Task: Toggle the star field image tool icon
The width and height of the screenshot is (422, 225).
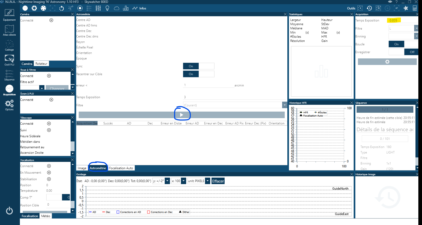Action: [x=360, y=8]
